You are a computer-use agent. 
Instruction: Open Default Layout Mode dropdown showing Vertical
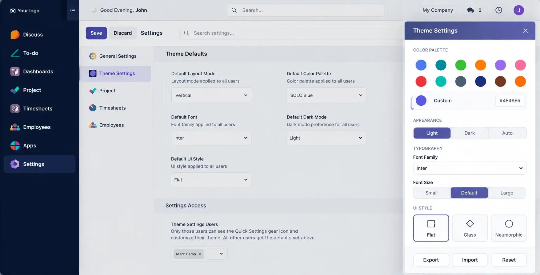[211, 95]
